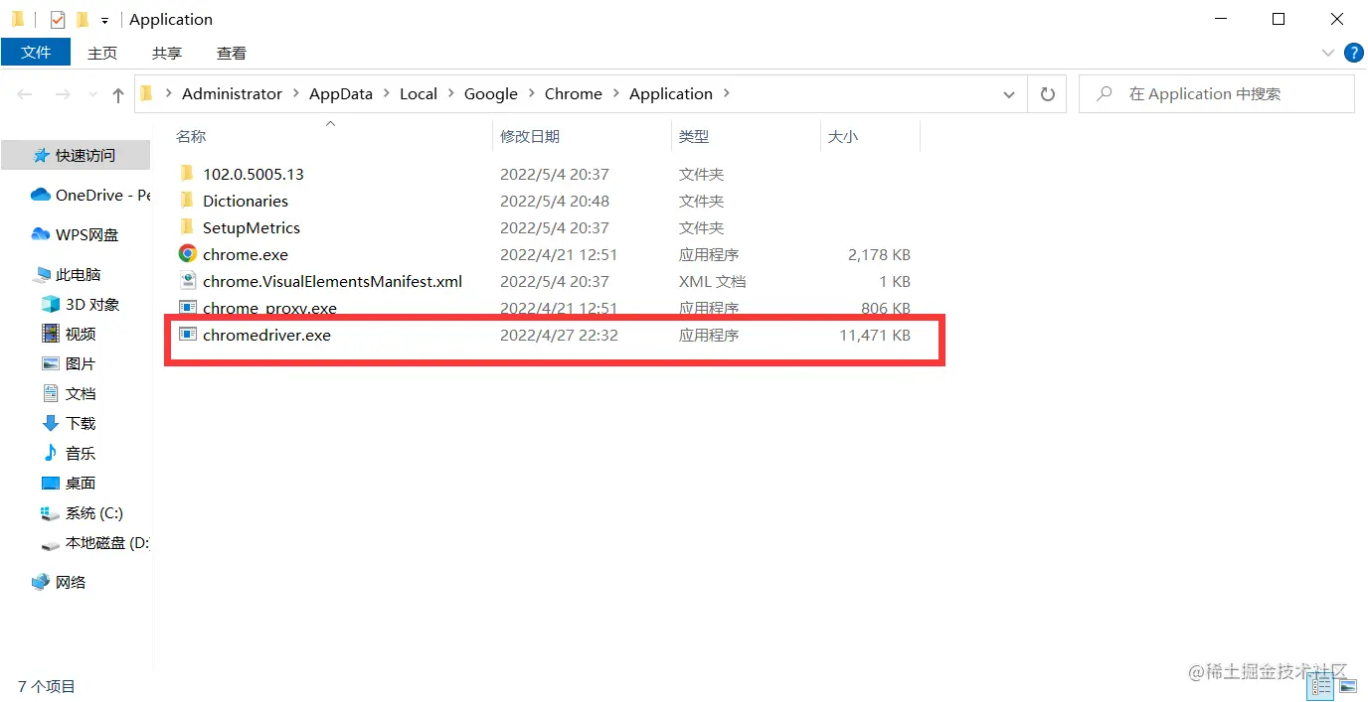Click the quick access new folder icon
The height and width of the screenshot is (702, 1368).
tap(83, 19)
